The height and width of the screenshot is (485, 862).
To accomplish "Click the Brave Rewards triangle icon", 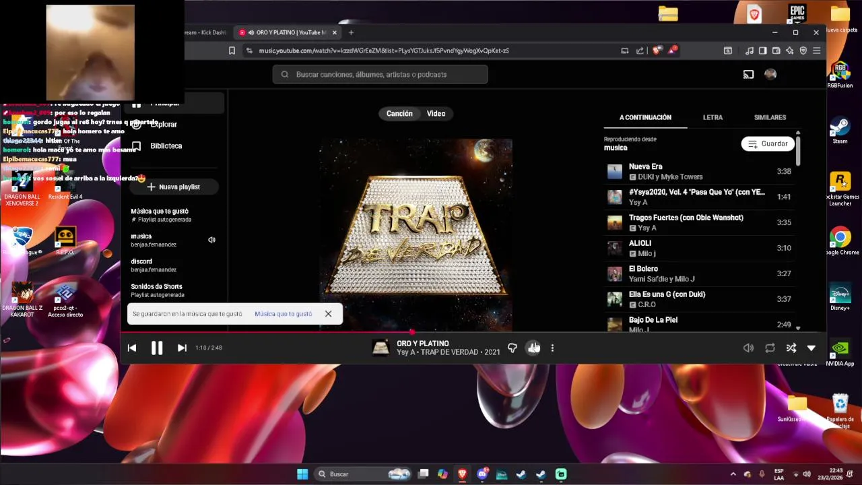I will (x=672, y=51).
